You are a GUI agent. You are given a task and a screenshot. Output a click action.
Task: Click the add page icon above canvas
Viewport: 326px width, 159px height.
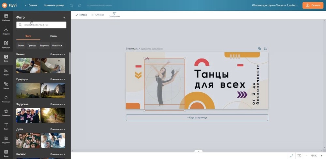click(x=265, y=49)
